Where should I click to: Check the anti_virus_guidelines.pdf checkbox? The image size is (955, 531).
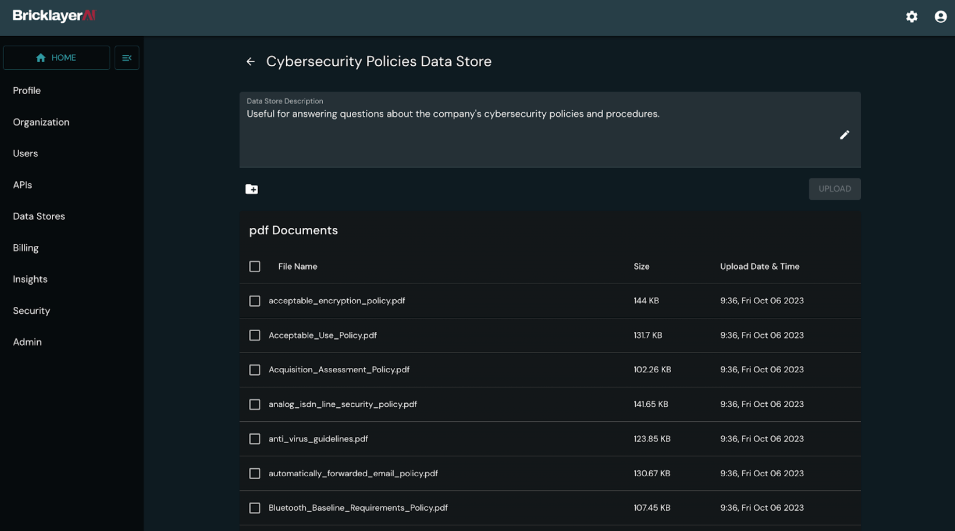[x=255, y=439]
